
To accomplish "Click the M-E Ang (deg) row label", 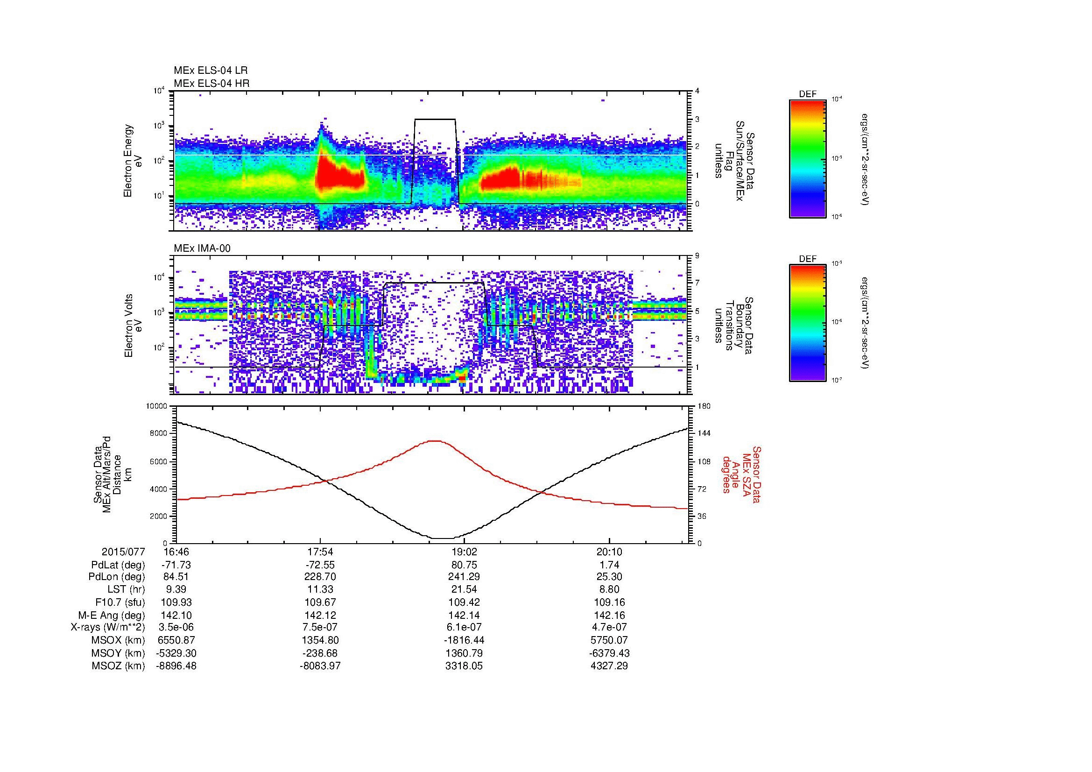I will (112, 615).
